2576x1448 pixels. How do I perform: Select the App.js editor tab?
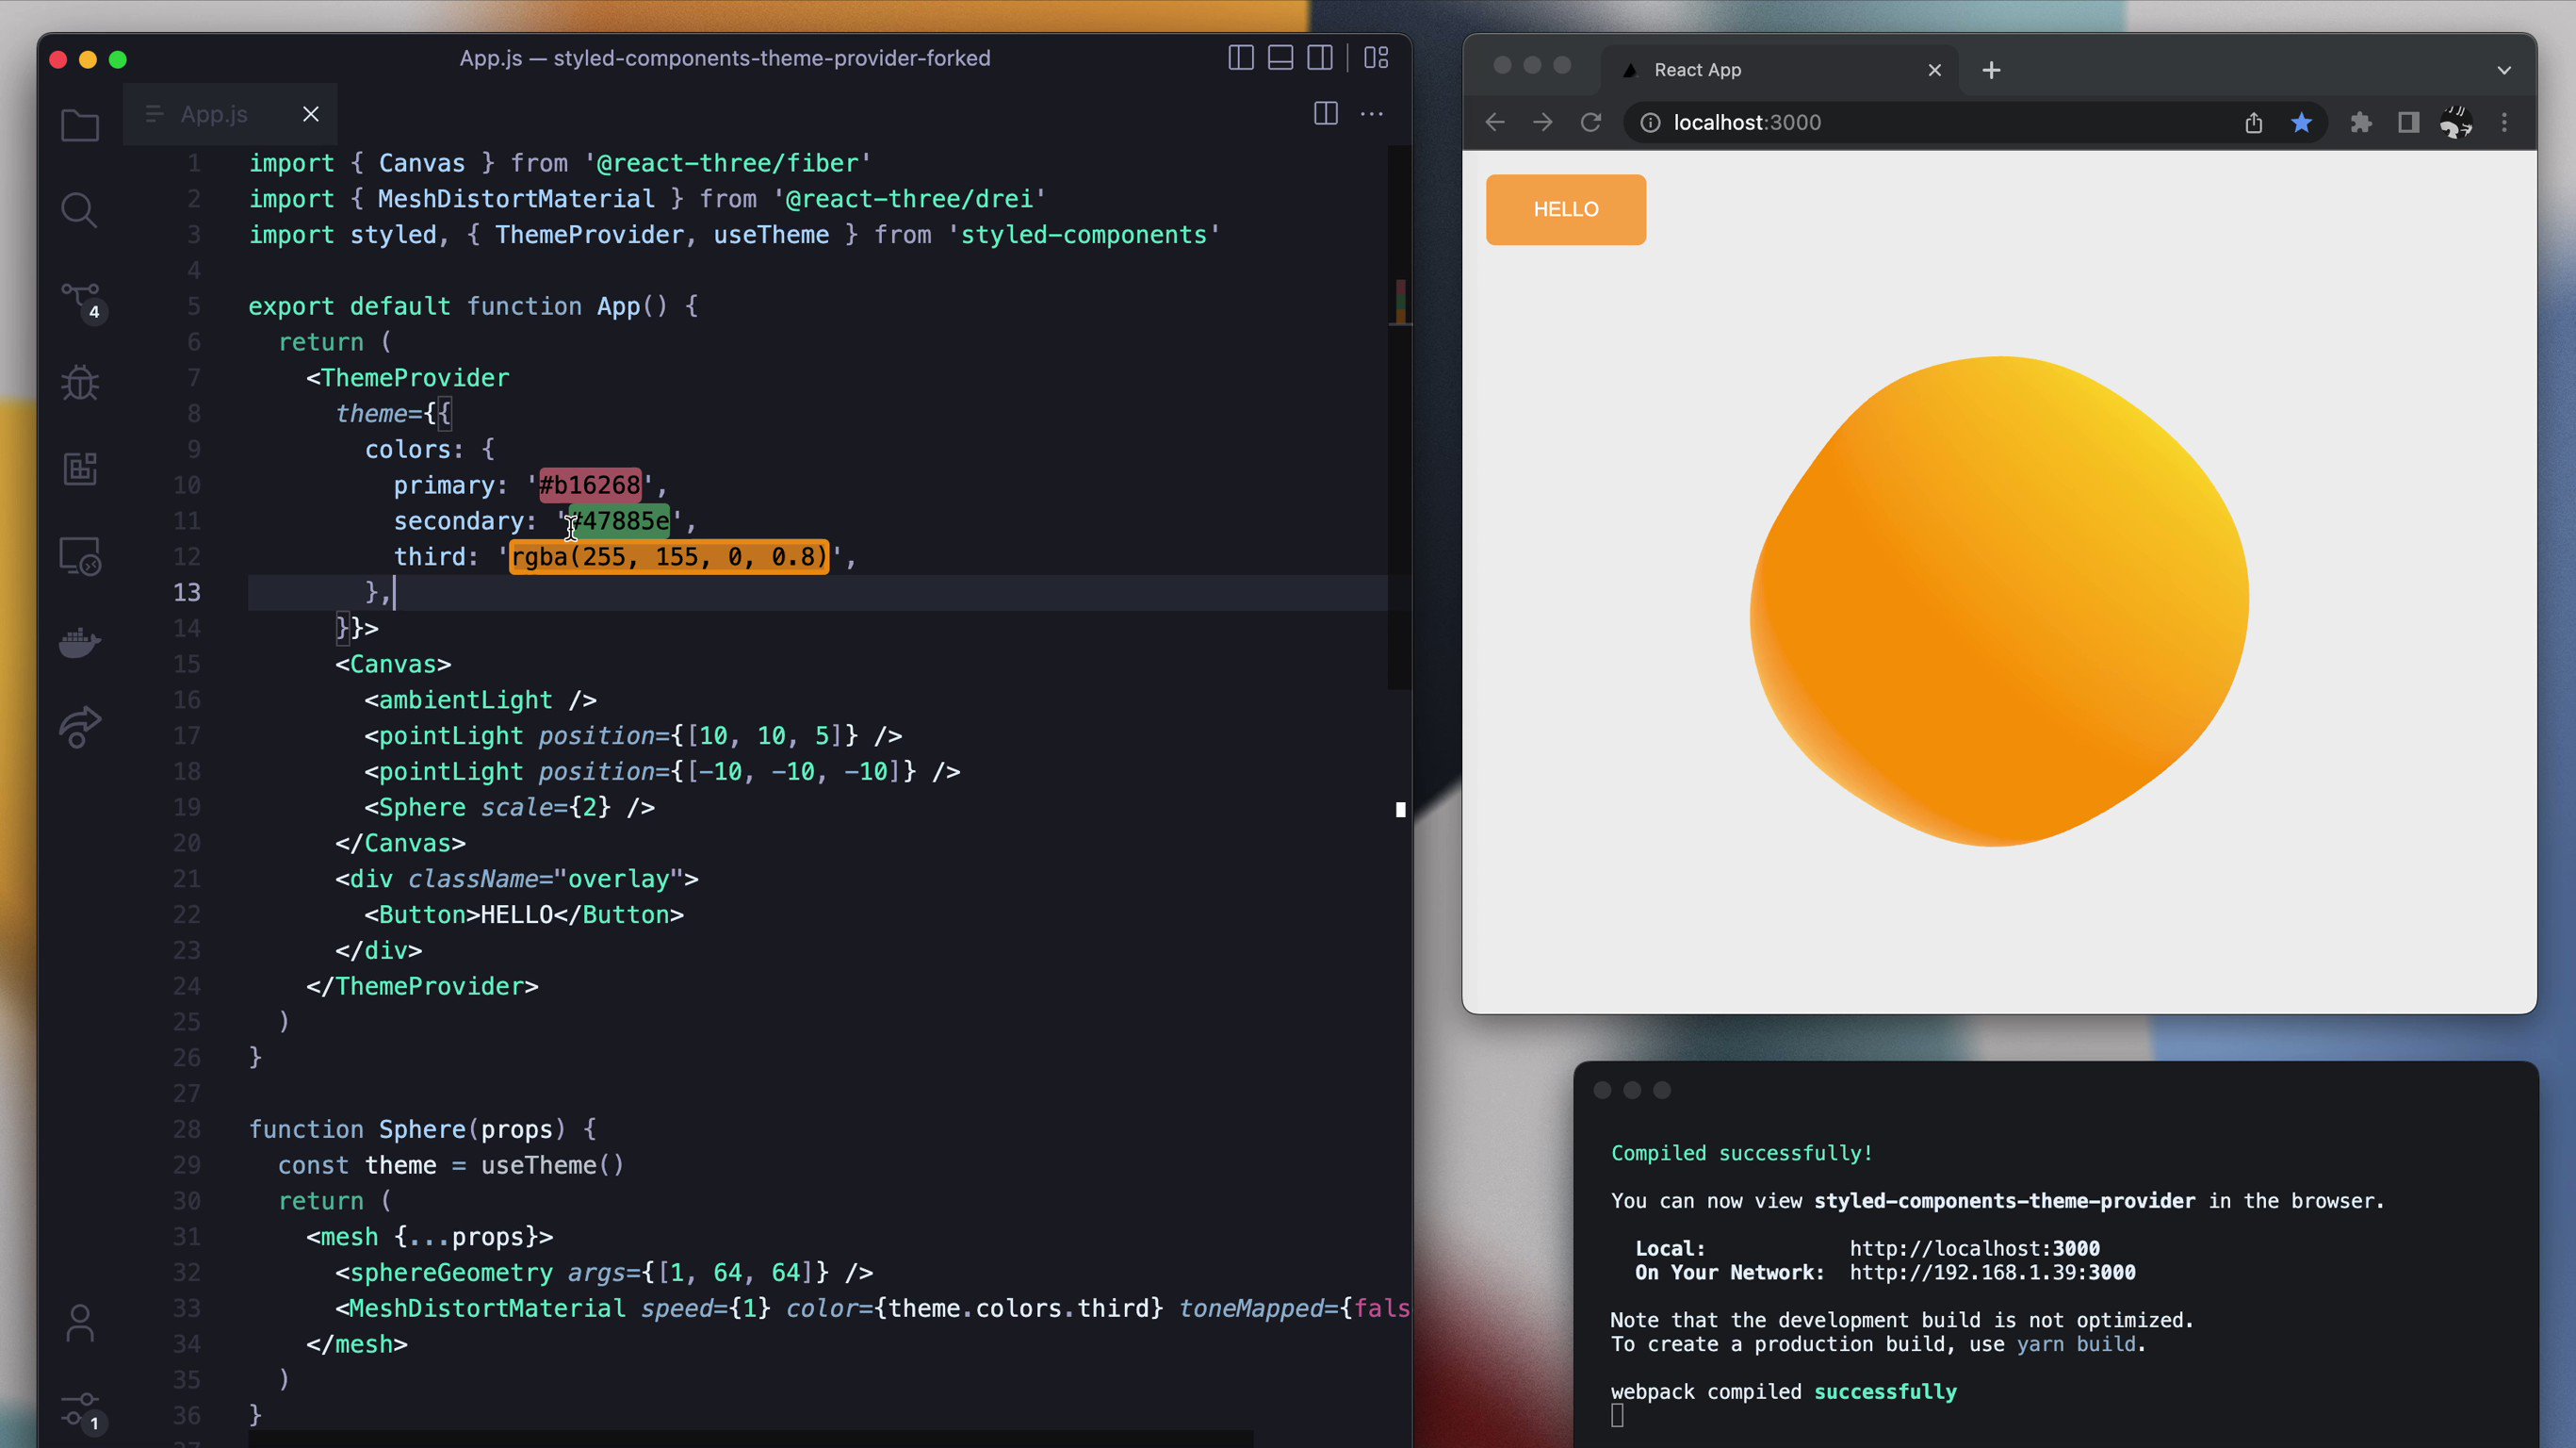point(214,114)
